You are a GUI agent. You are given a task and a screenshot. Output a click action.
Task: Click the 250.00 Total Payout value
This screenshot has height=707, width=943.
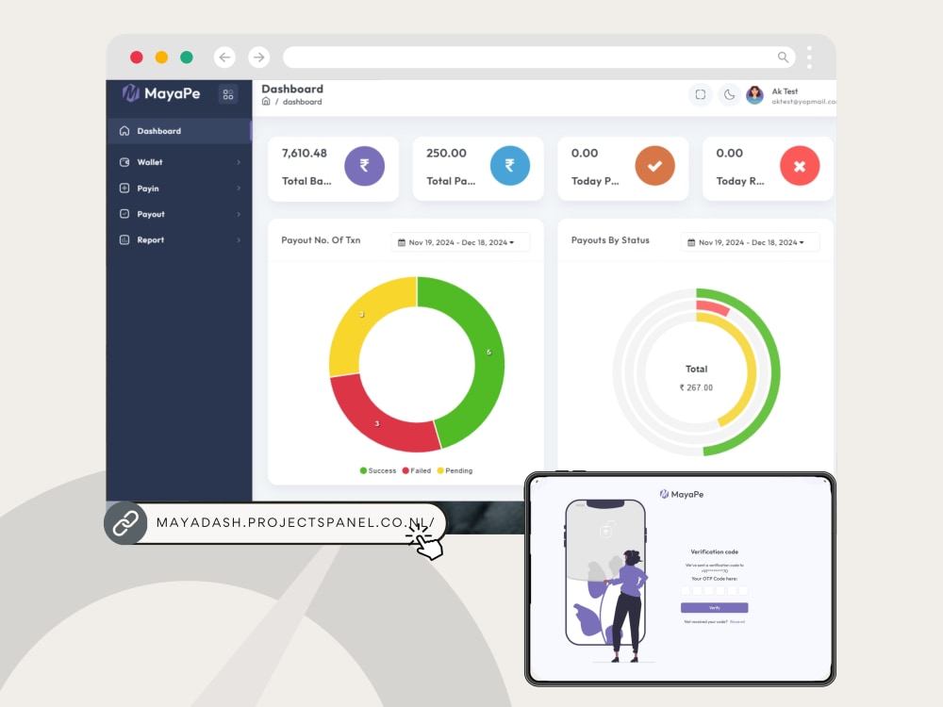[x=446, y=154]
